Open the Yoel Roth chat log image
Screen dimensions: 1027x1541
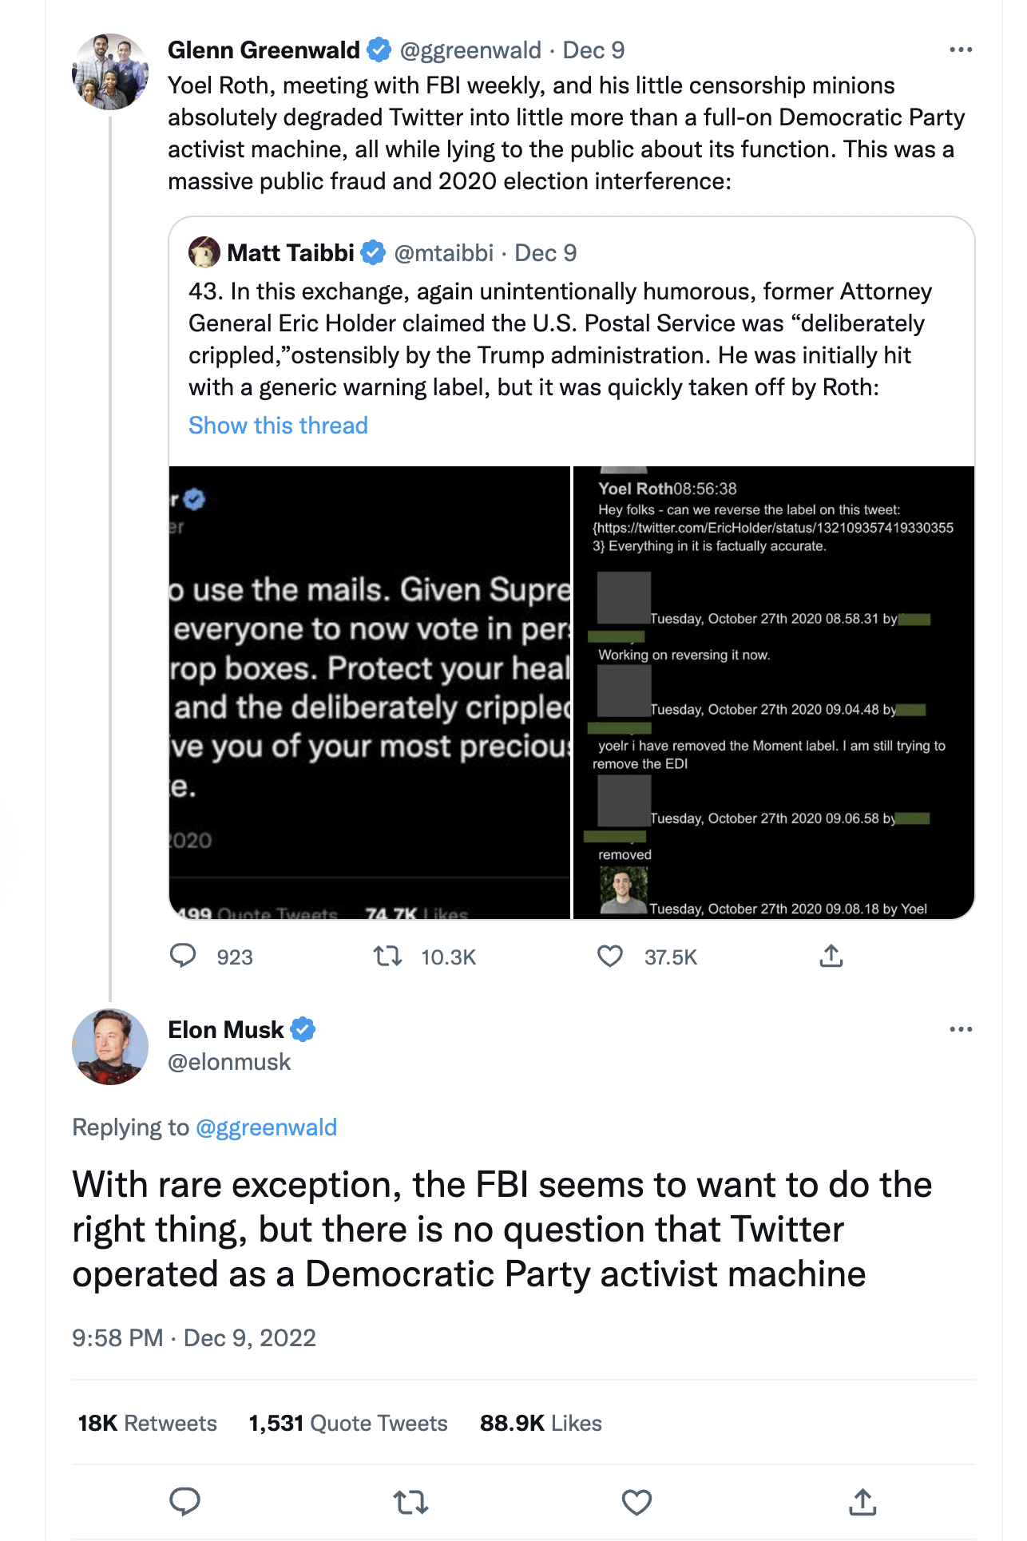pyautogui.click(x=774, y=692)
